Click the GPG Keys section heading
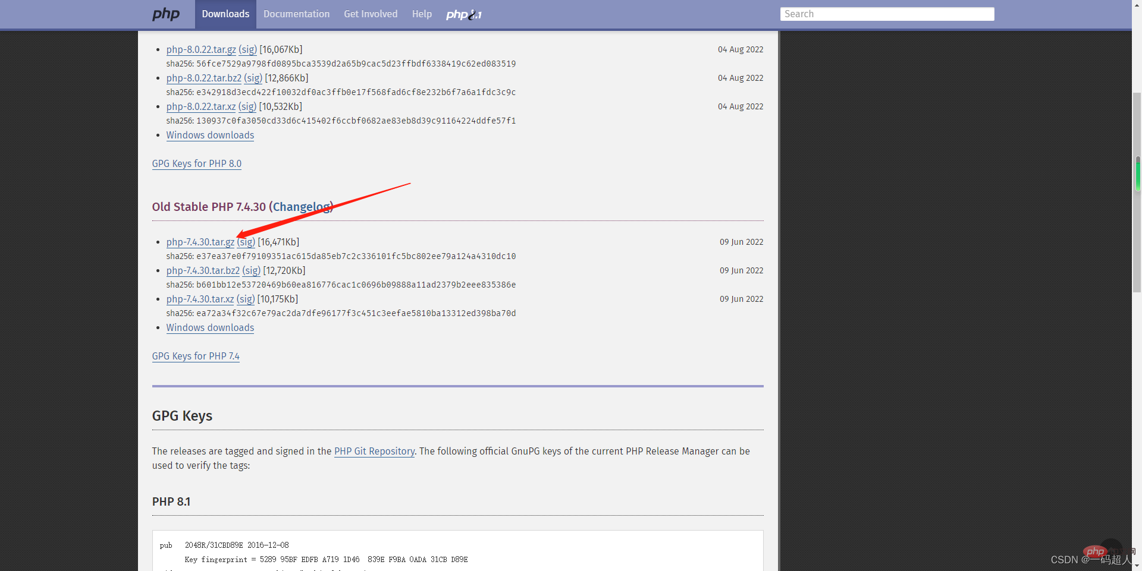1142x571 pixels. tap(182, 416)
